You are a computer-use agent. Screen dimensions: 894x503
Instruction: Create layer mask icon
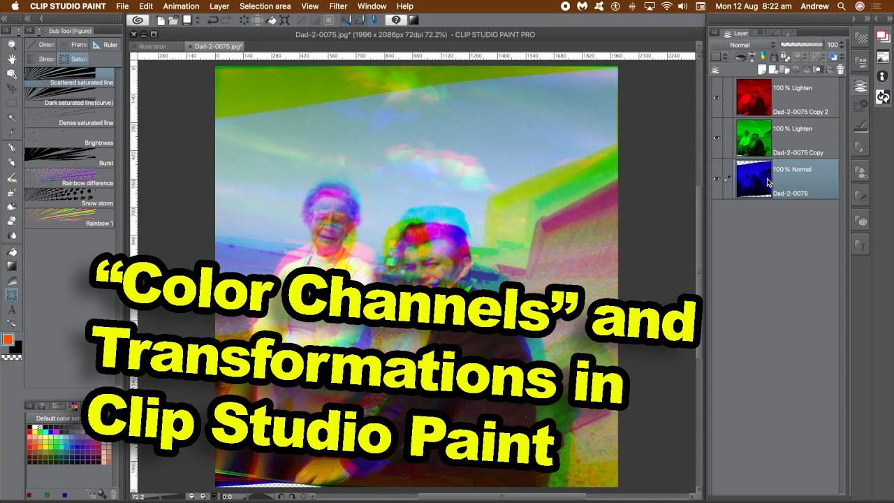click(818, 69)
